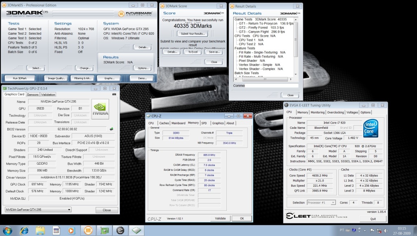Switch to EVGA E-LEET taskbar button
Screen dimensions: 417x236
point(120,230)
